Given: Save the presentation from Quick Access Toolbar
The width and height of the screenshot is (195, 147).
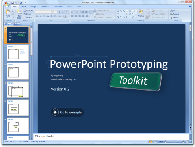Looking at the screenshot, I should [x=13, y=3].
